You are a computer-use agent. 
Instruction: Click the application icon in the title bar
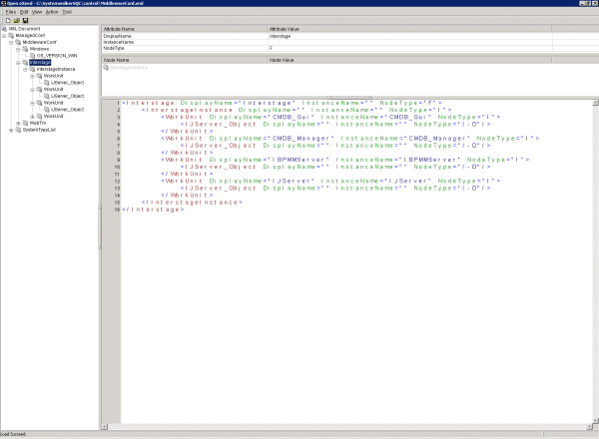pos(4,4)
